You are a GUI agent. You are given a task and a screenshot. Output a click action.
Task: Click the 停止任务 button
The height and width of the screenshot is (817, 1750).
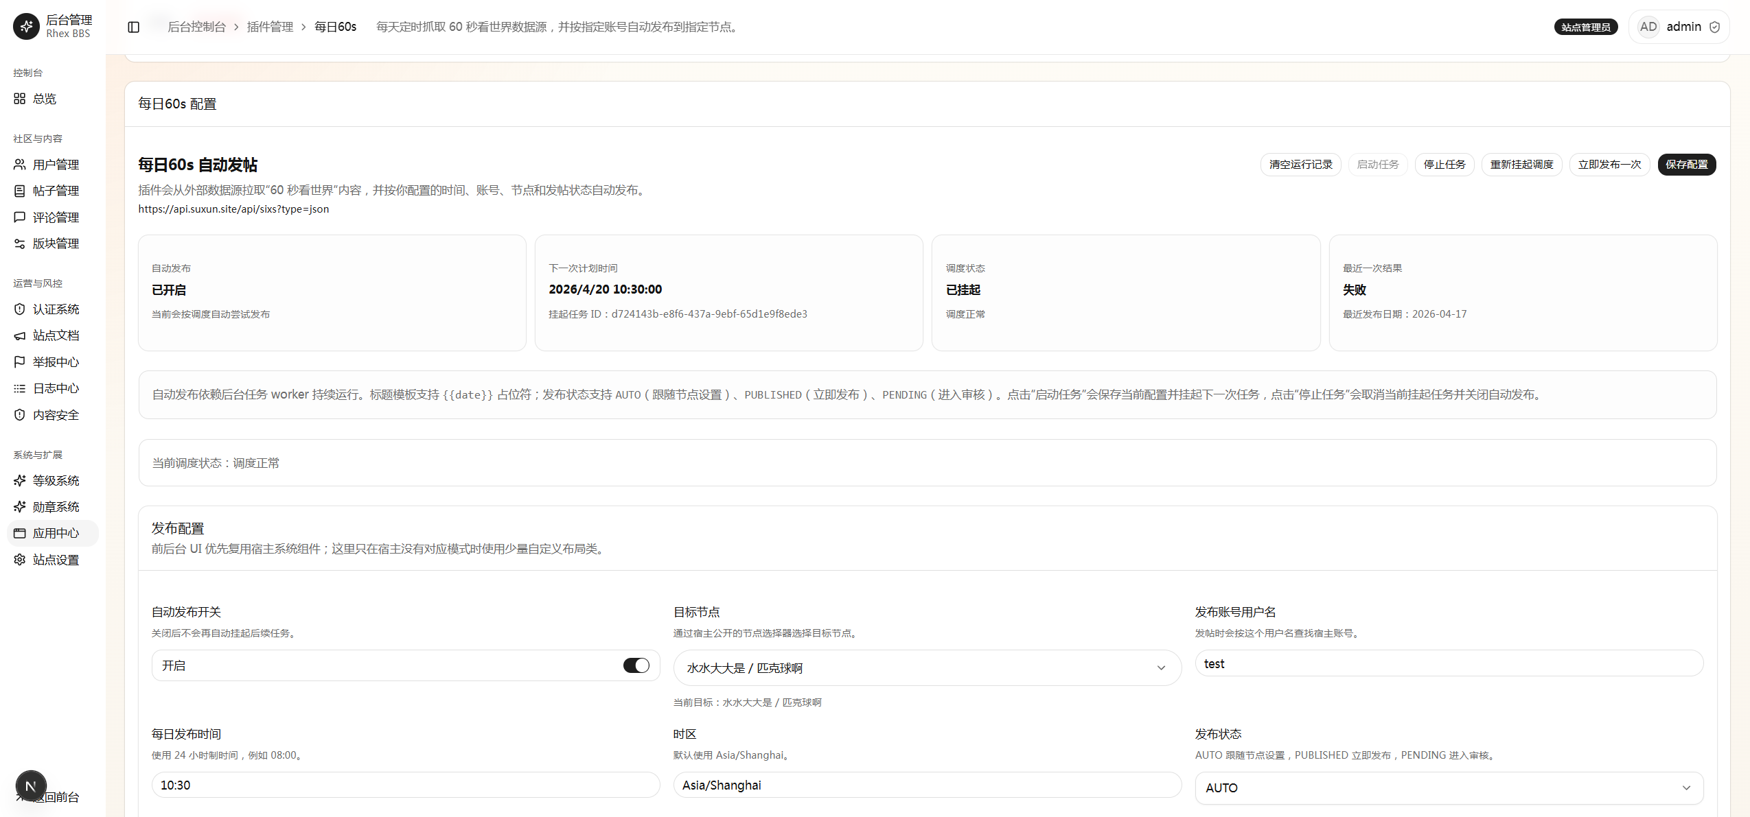tap(1444, 165)
